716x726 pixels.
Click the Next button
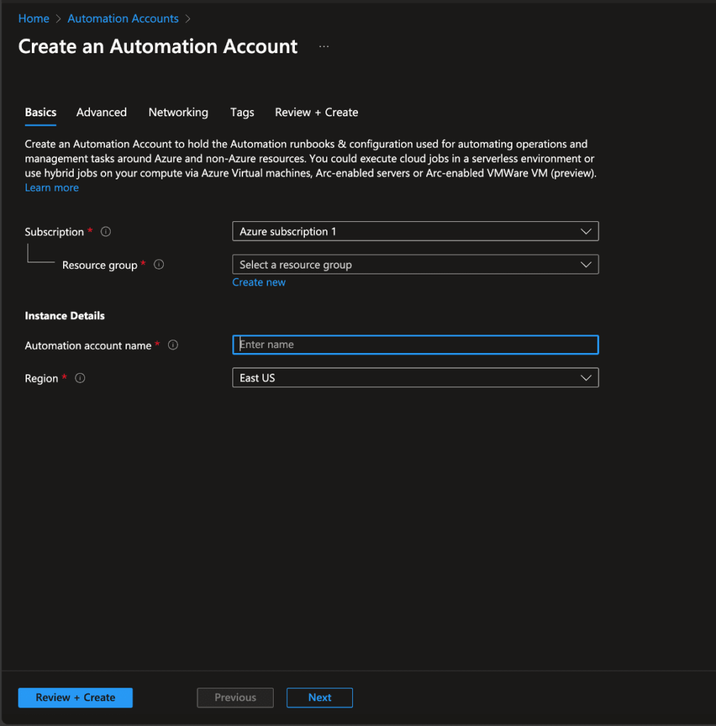(319, 698)
